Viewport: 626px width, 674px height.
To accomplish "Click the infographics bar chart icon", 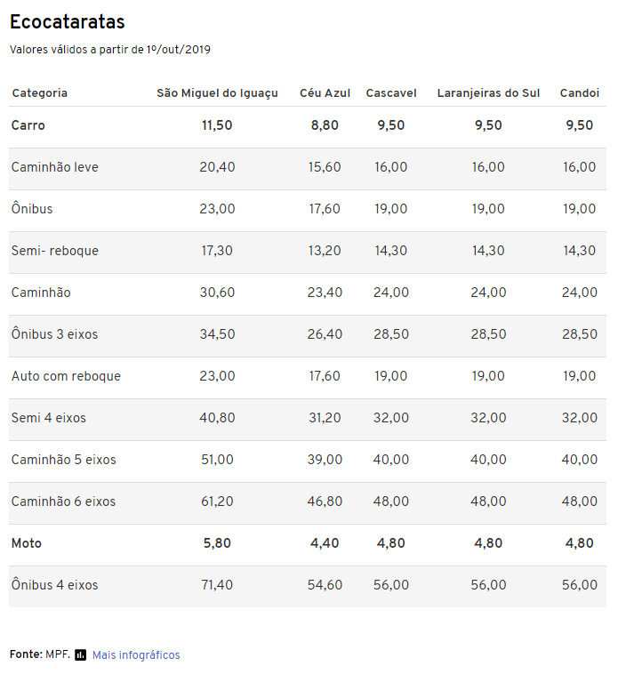I will pos(80,654).
